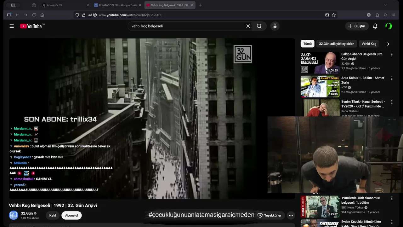Open a new browser tab
The width and height of the screenshot is (403, 227).
[201, 5]
